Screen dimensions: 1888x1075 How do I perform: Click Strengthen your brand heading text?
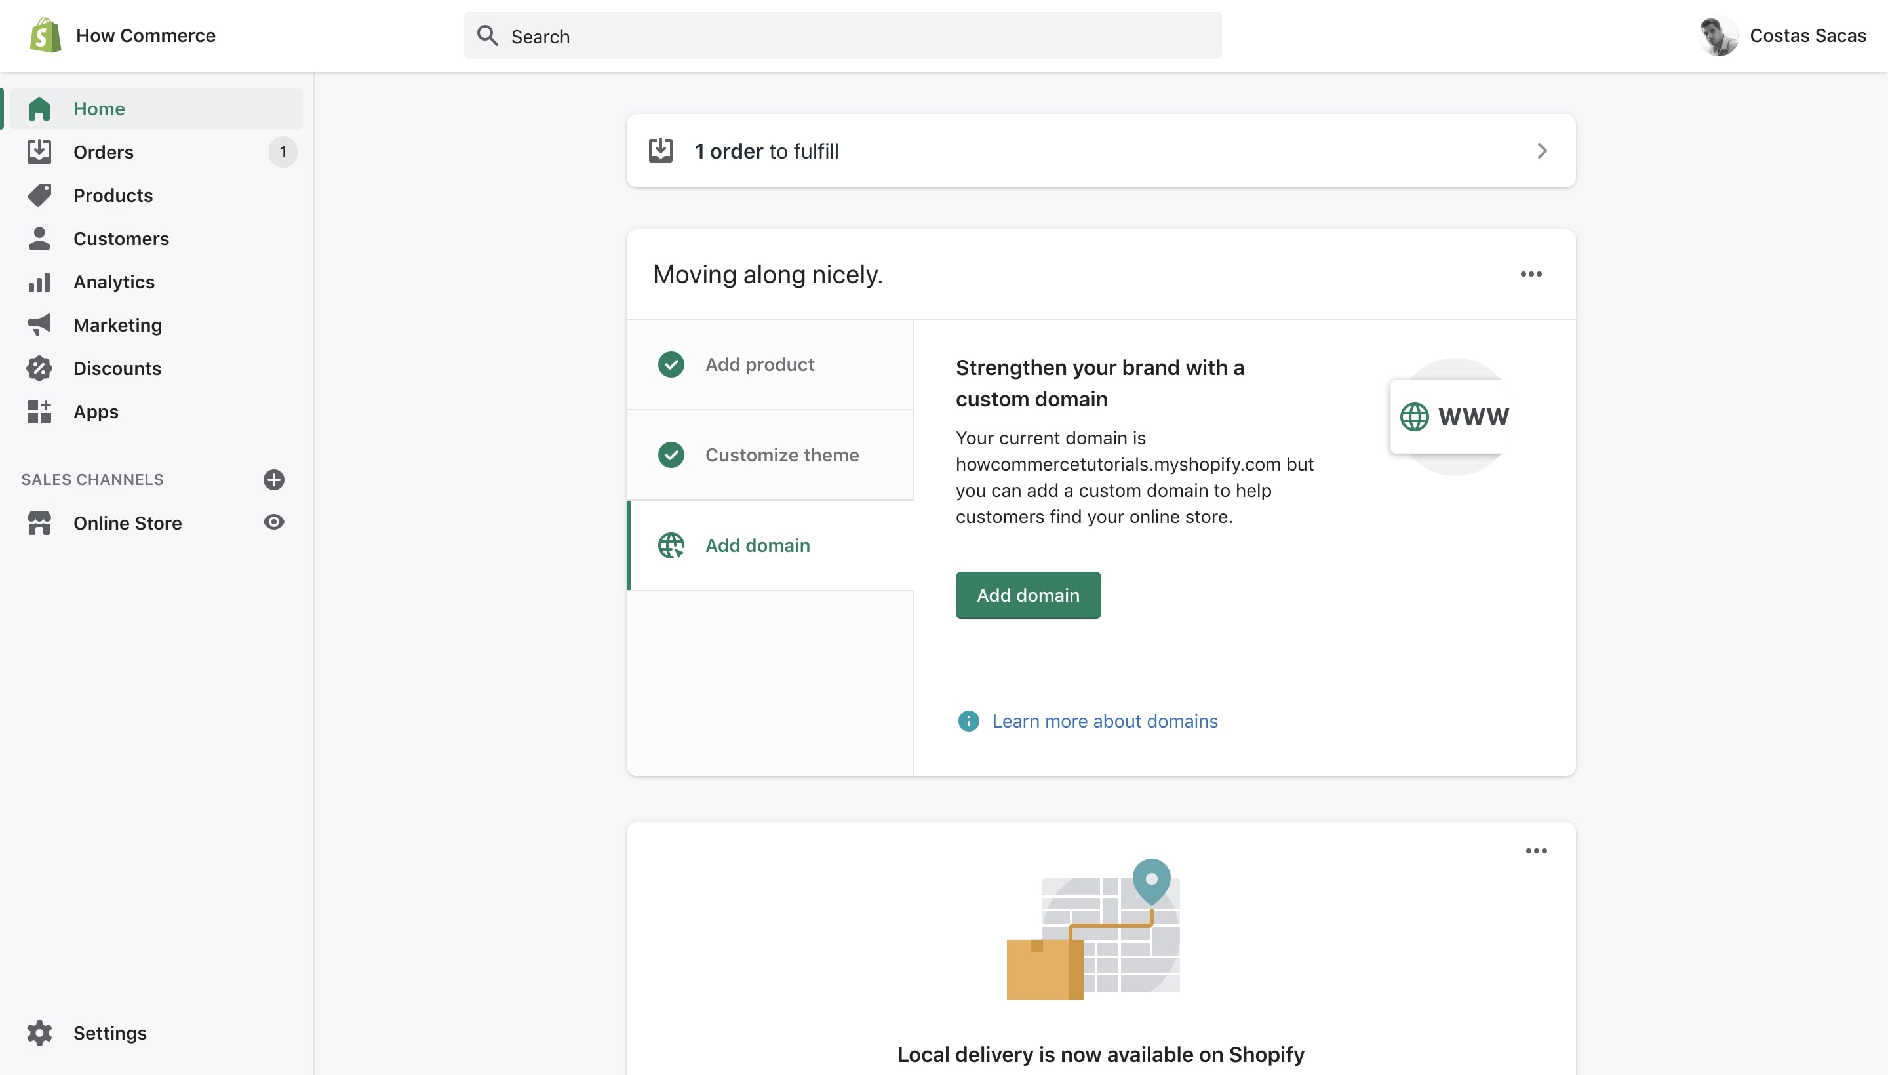1099,383
